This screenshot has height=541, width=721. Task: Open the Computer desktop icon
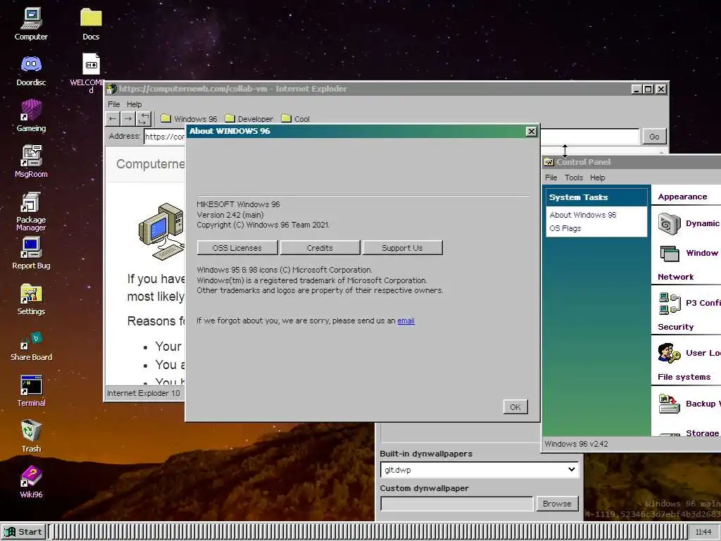31,24
